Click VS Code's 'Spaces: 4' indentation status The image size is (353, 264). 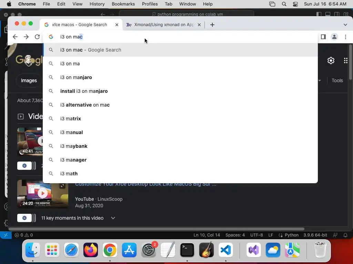(235, 235)
